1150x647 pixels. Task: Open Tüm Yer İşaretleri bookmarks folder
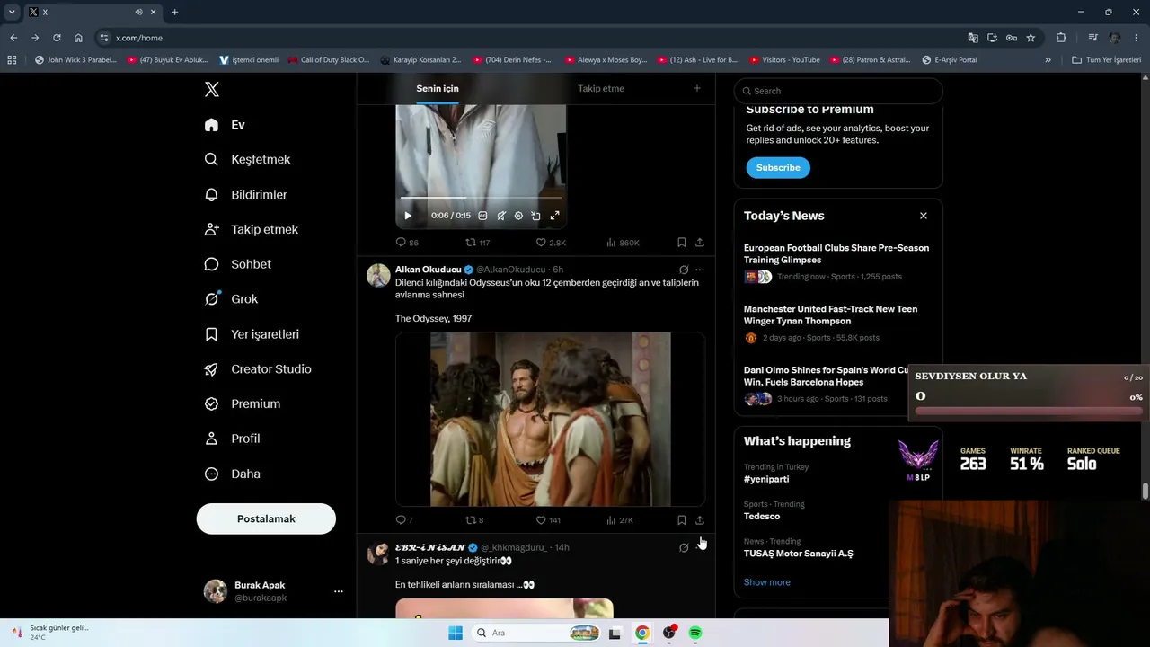pyautogui.click(x=1107, y=60)
